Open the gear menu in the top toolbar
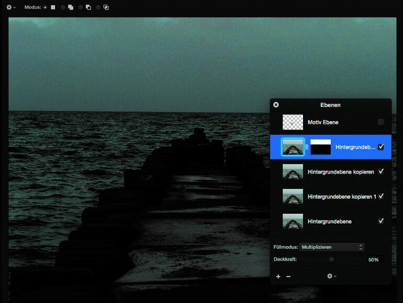The height and width of the screenshot is (303, 403). 10,7
